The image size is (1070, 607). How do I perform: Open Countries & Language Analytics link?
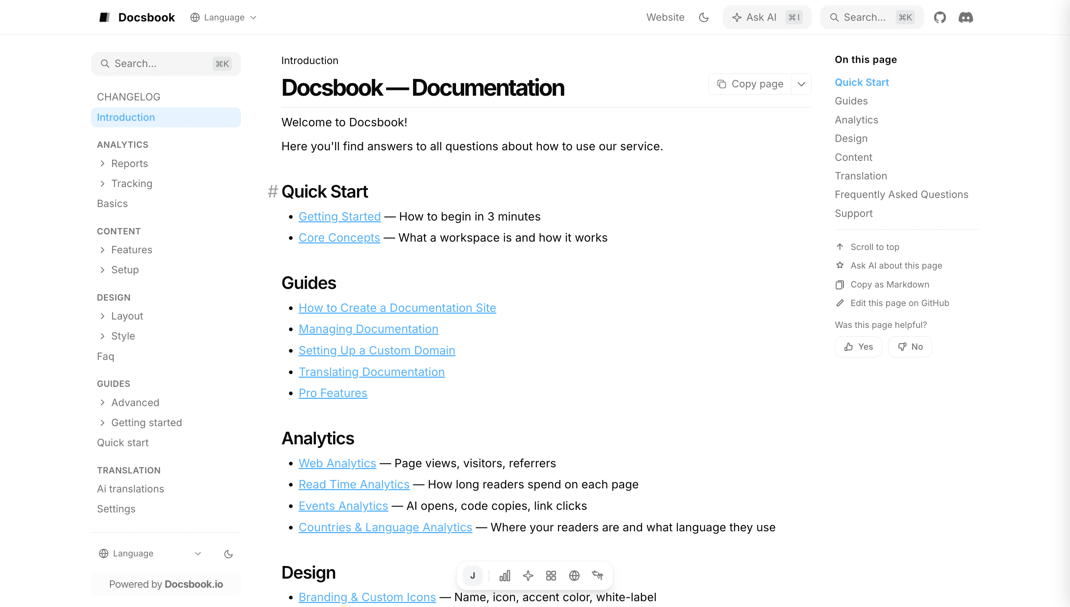(x=385, y=527)
